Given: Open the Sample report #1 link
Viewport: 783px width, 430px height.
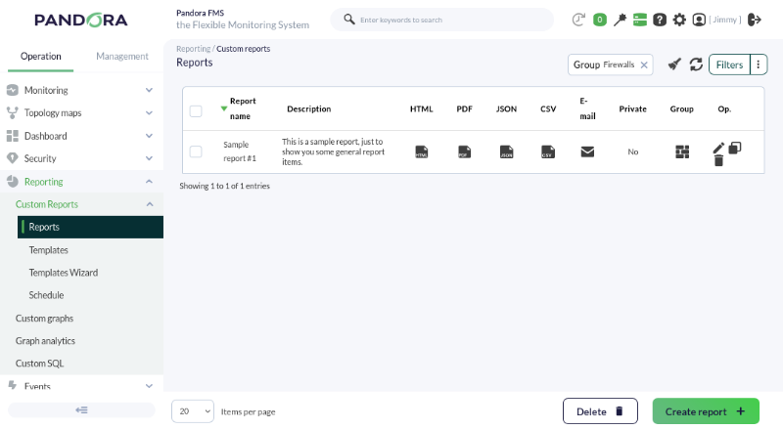Looking at the screenshot, I should 240,151.
